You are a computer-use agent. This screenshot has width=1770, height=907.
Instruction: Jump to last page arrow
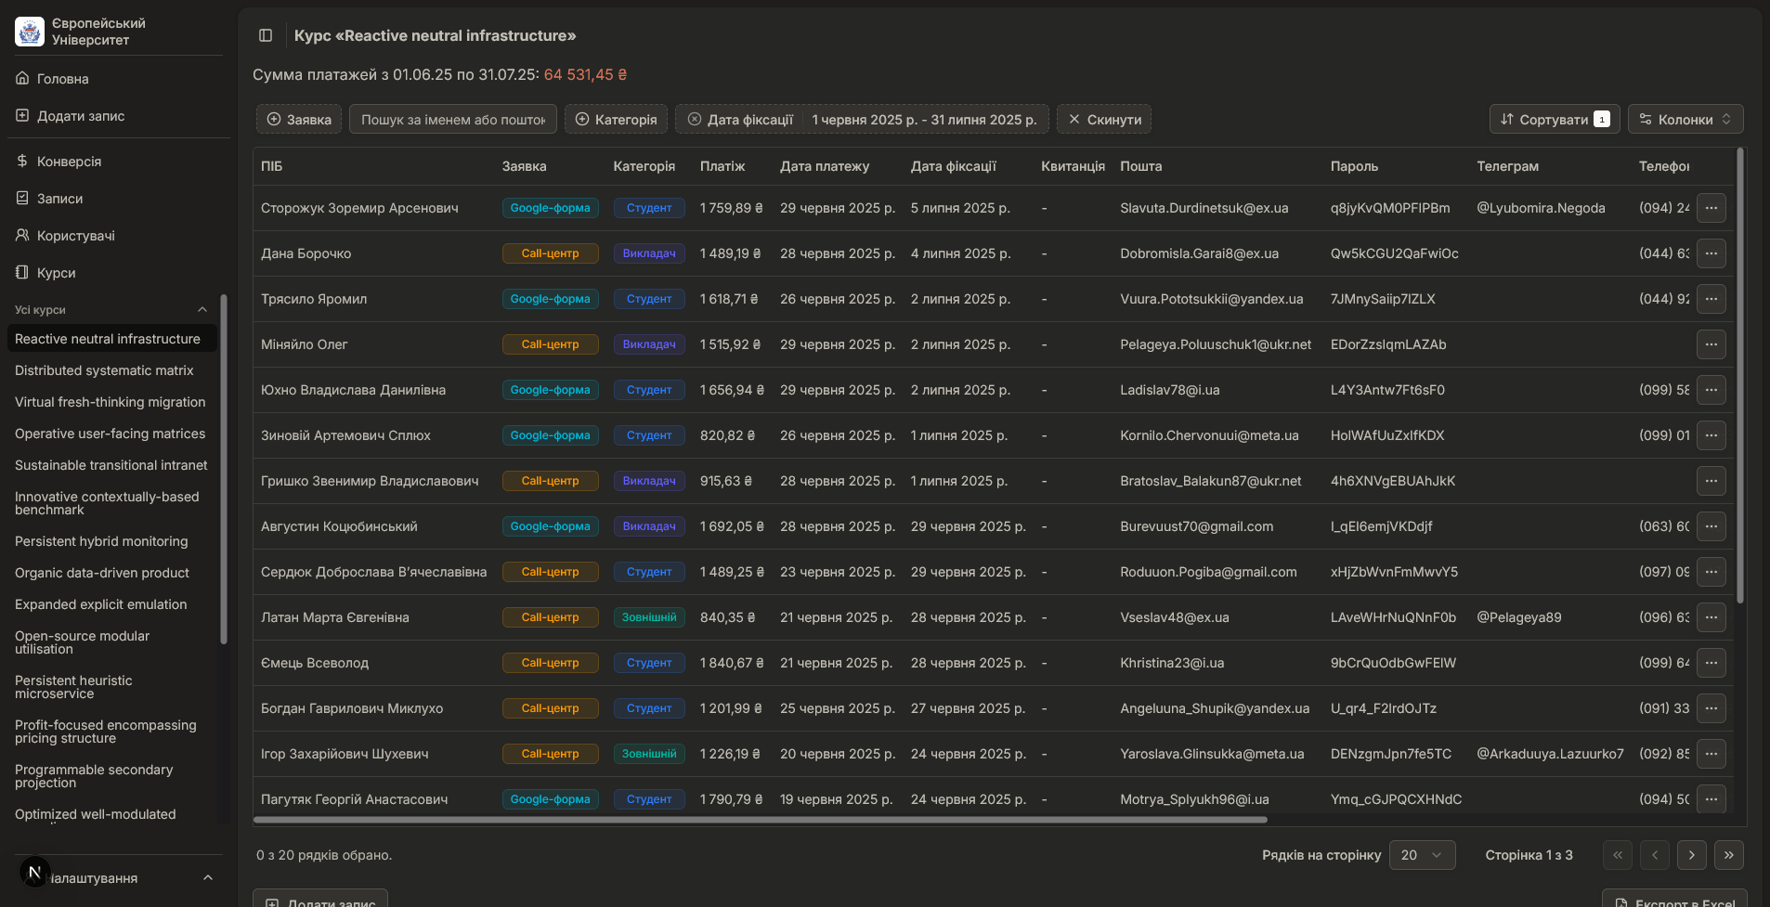click(x=1728, y=855)
